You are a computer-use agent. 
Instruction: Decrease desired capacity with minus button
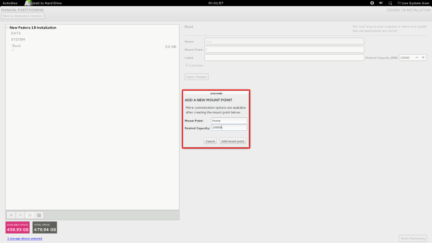[417, 57]
